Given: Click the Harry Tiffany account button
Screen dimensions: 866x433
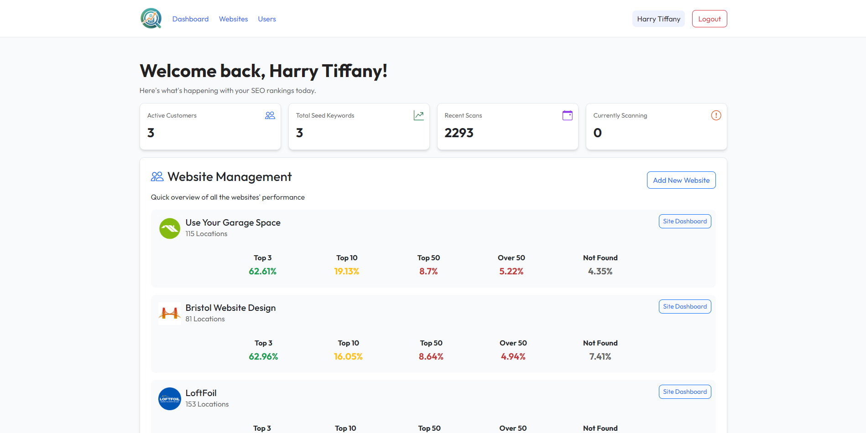Looking at the screenshot, I should [x=658, y=19].
